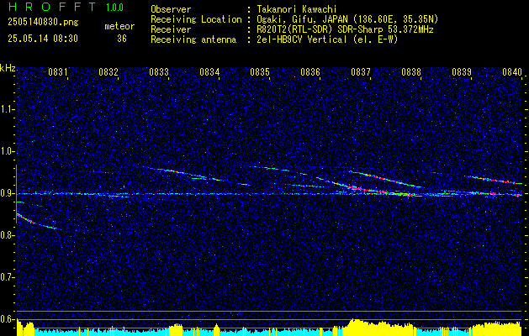Click the 0837 time marker

(361, 71)
